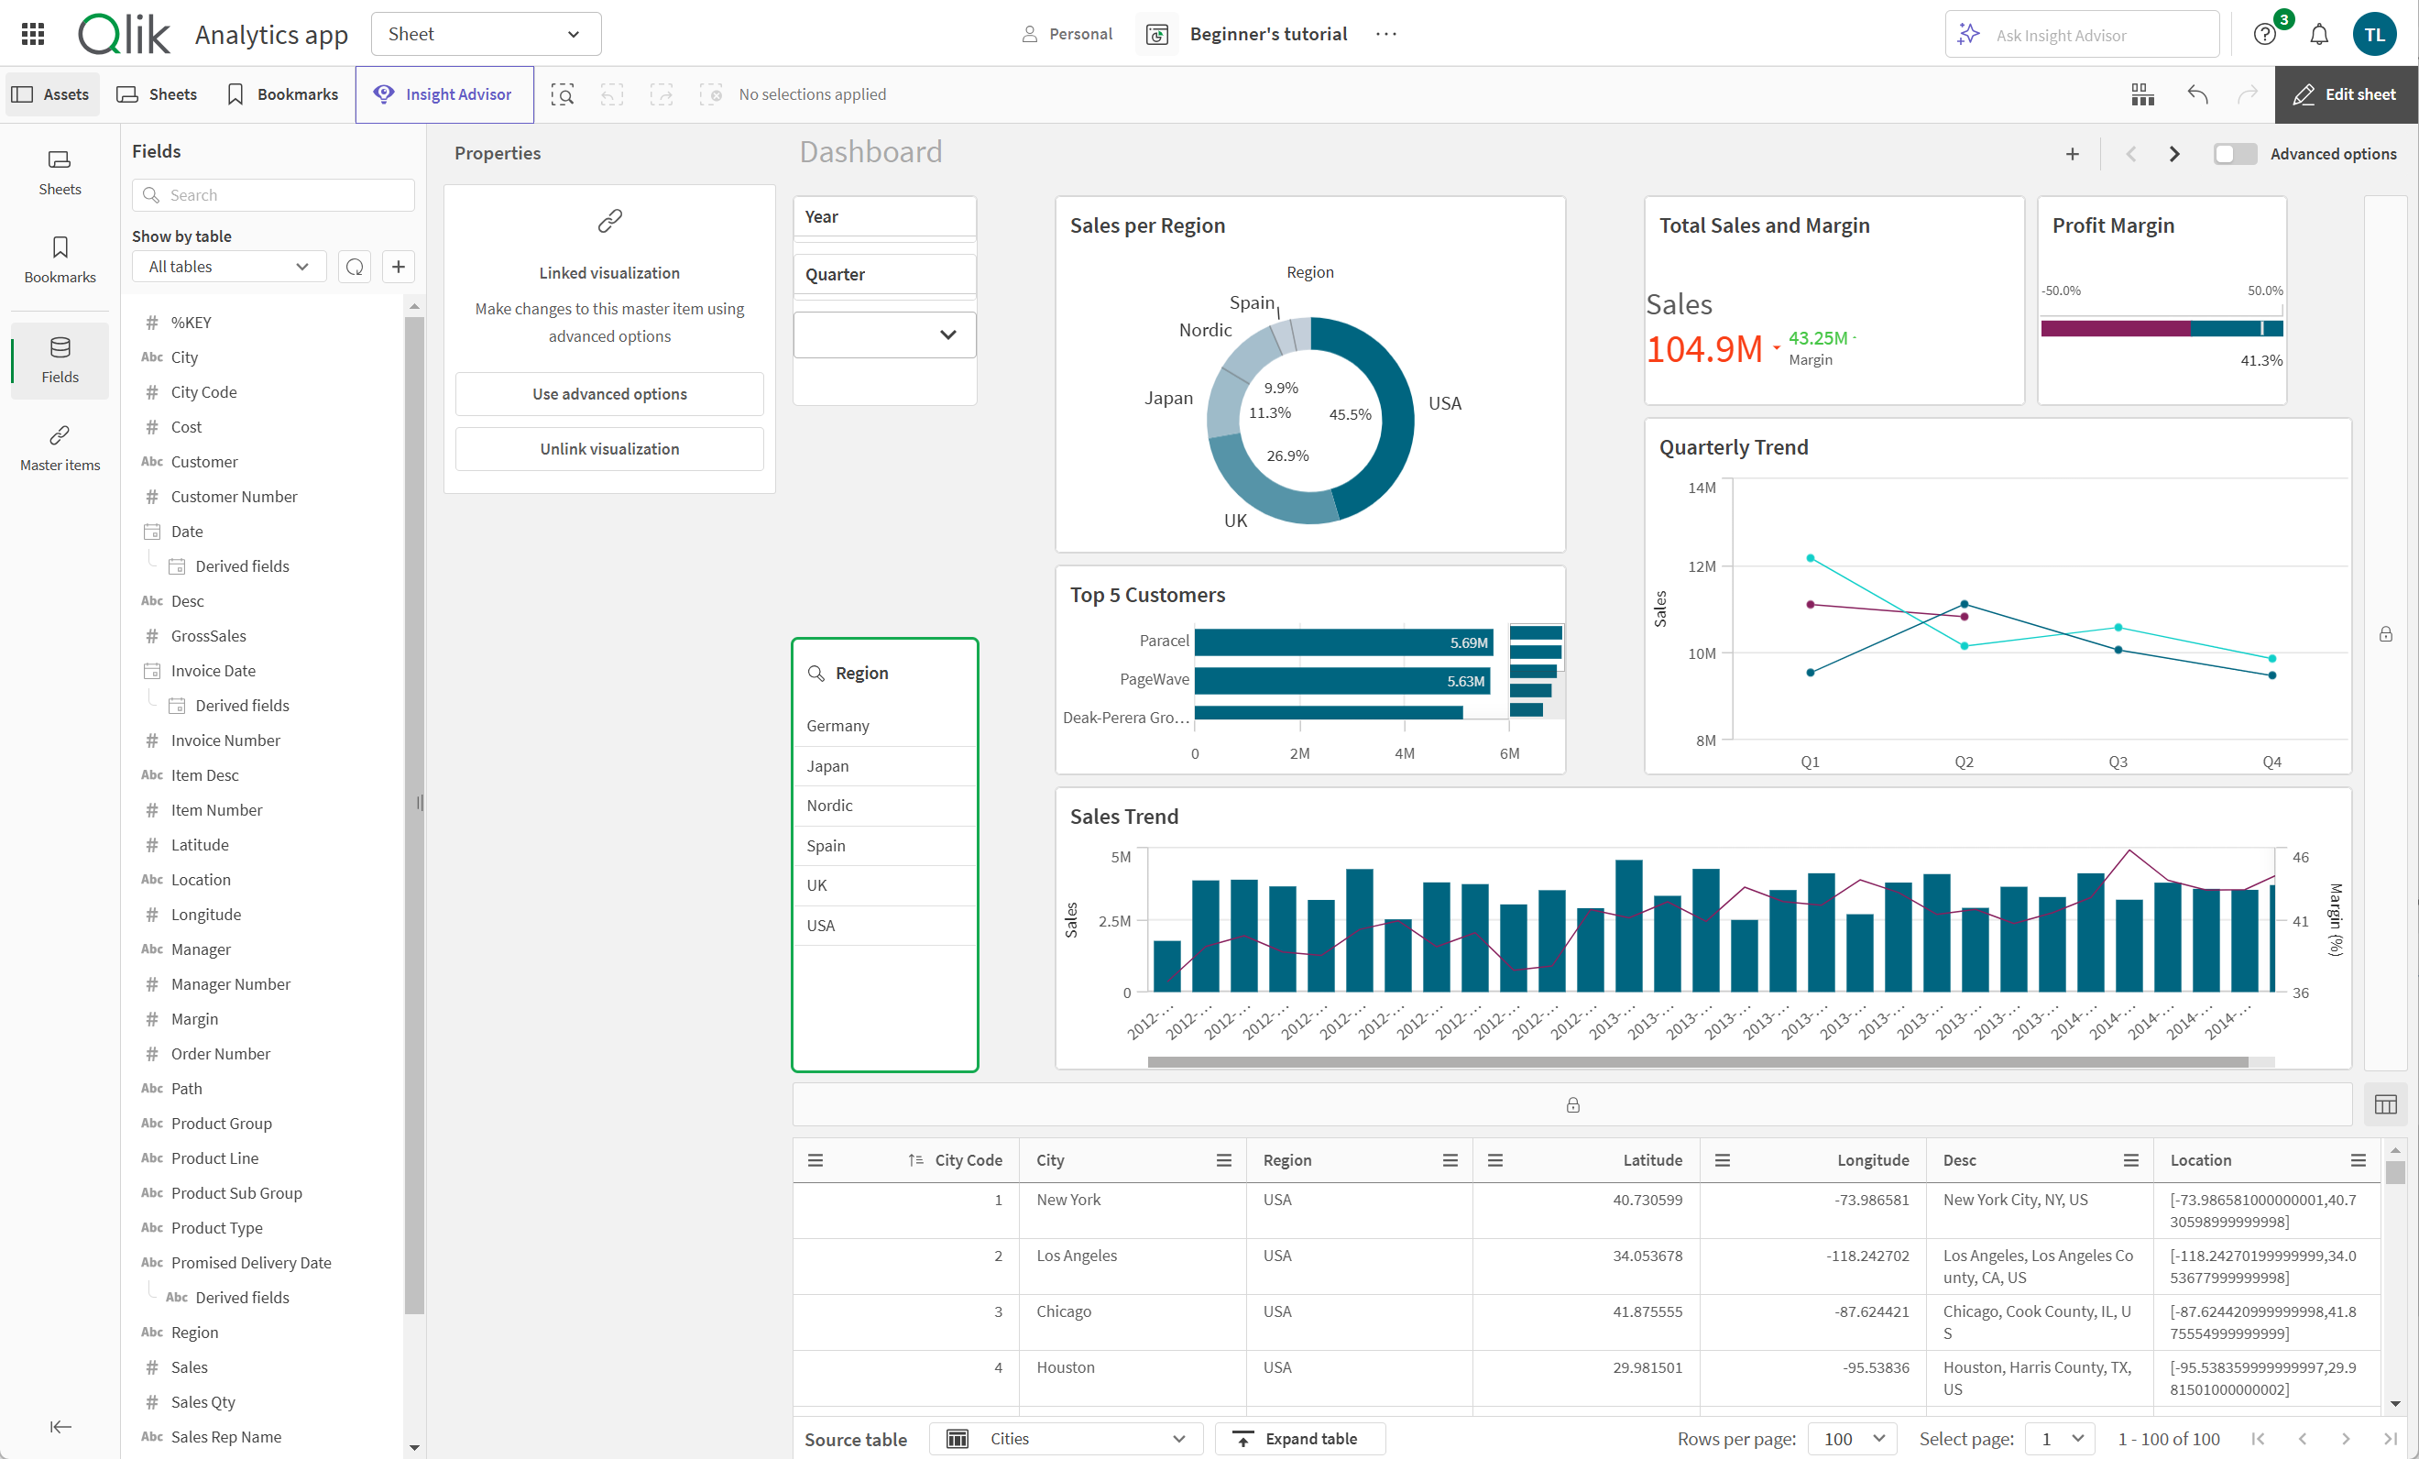Click Unlink visualization button
Screen dimensions: 2419x1459
tap(608, 448)
